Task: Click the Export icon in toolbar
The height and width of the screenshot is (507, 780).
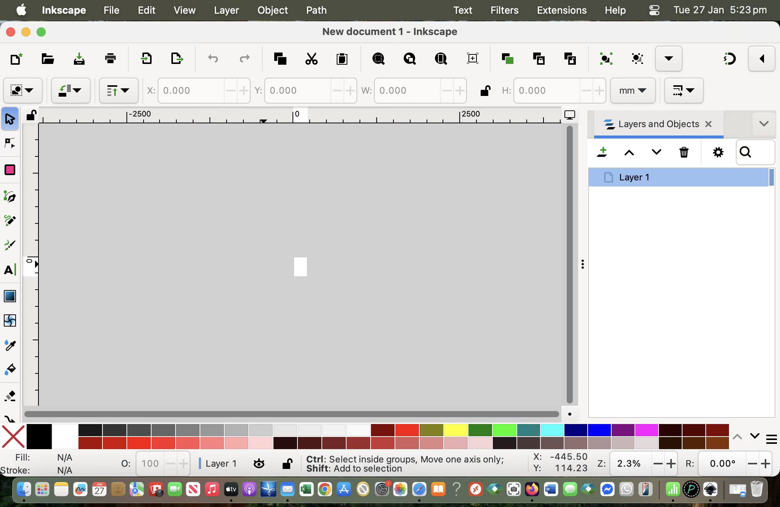Action: [x=177, y=59]
